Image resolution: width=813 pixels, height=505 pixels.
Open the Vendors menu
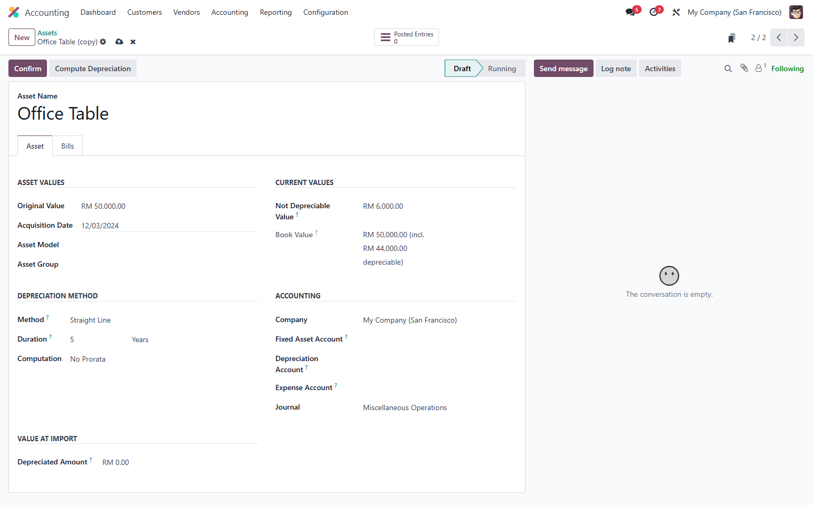187,12
